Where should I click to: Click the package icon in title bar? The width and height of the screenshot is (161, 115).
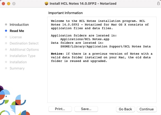47,4
